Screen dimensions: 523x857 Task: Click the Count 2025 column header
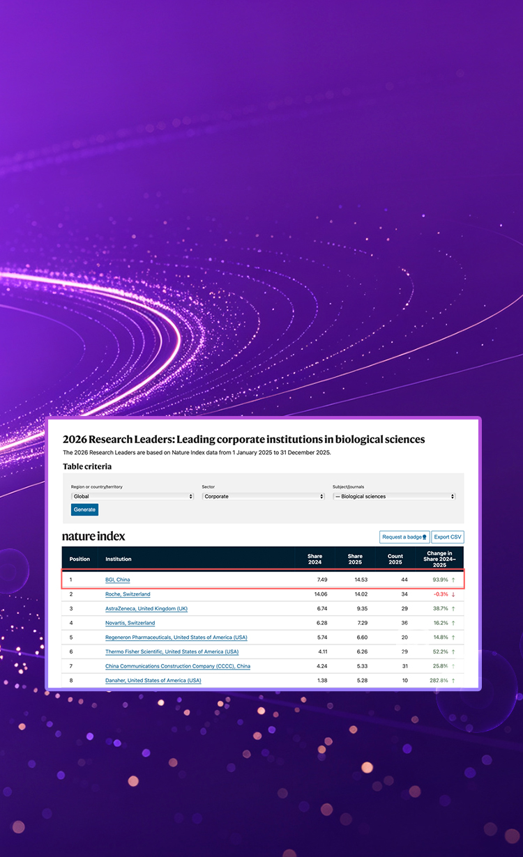pos(395,559)
